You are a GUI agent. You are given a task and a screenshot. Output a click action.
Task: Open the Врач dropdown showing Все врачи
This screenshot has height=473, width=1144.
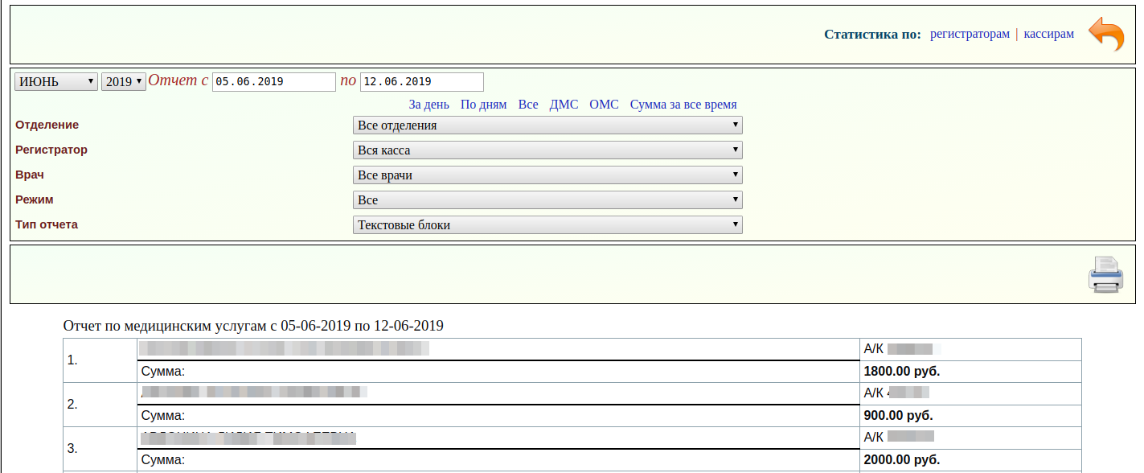click(547, 175)
